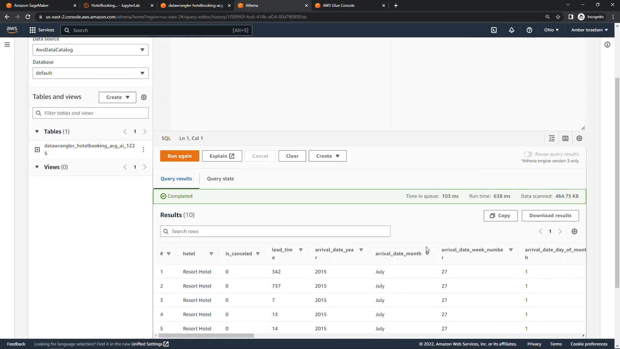Image resolution: width=620 pixels, height=349 pixels.
Task: Open the Create dropdown beside Clear
Action: pos(327,156)
